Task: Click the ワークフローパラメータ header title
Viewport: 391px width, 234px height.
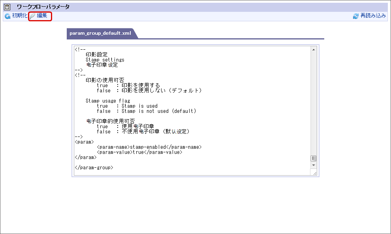Action: pyautogui.click(x=43, y=7)
